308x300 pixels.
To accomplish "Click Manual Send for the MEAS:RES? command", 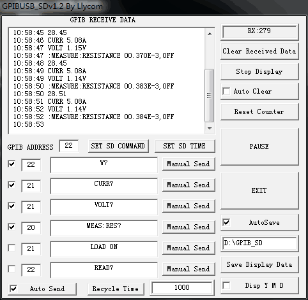I will tap(189, 227).
